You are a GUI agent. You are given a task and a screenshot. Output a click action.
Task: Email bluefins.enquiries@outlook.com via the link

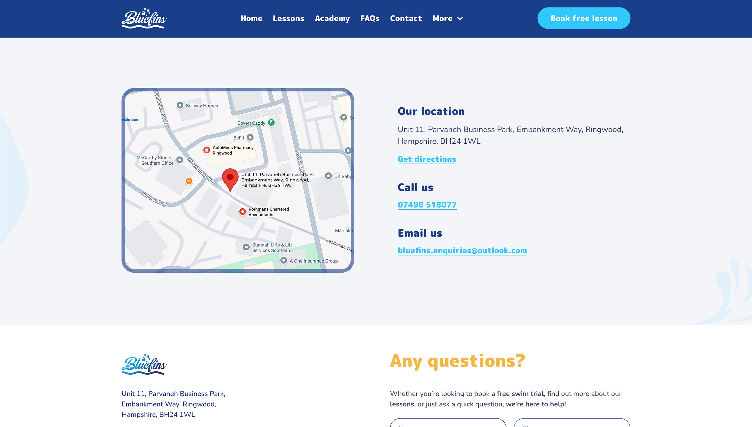point(462,250)
